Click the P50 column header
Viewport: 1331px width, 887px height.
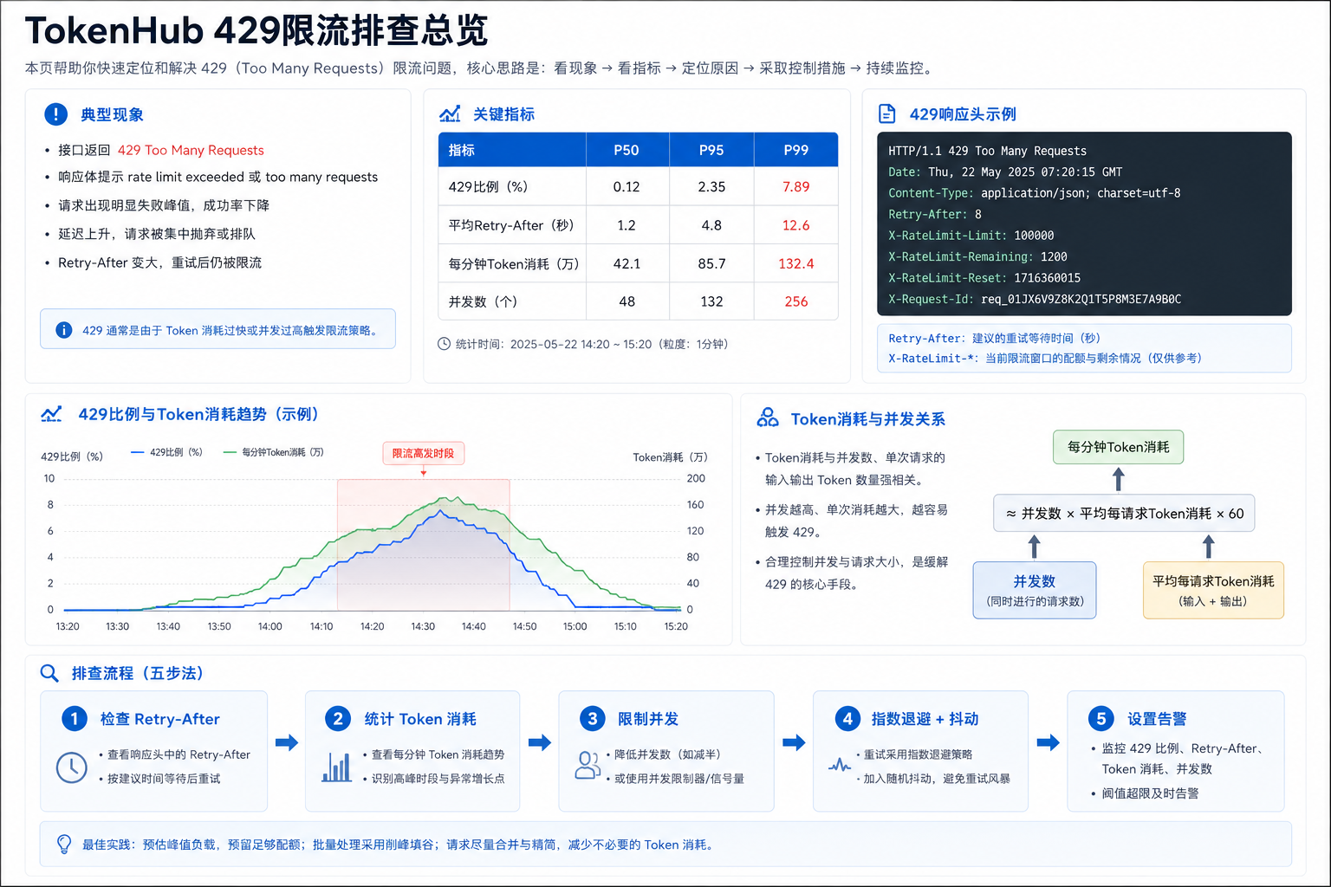click(x=627, y=150)
